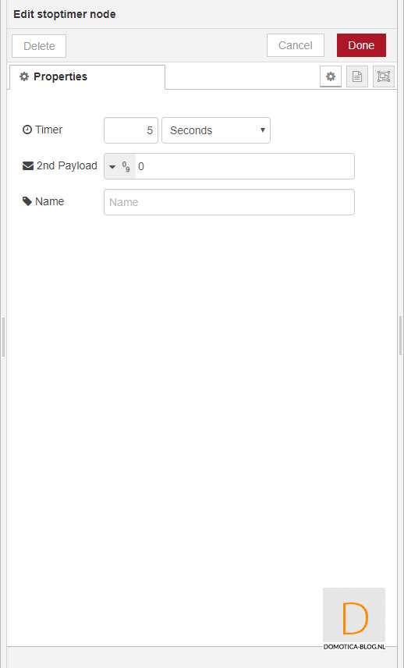Click the Name input field

pyautogui.click(x=229, y=202)
